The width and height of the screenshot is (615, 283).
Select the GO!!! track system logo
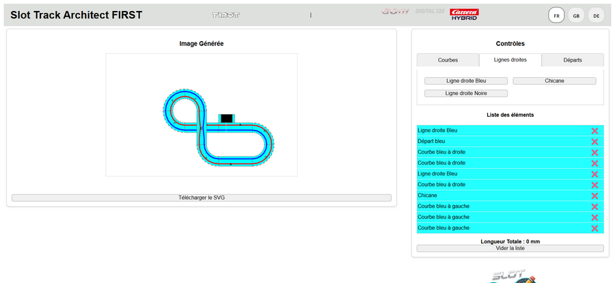(x=394, y=12)
